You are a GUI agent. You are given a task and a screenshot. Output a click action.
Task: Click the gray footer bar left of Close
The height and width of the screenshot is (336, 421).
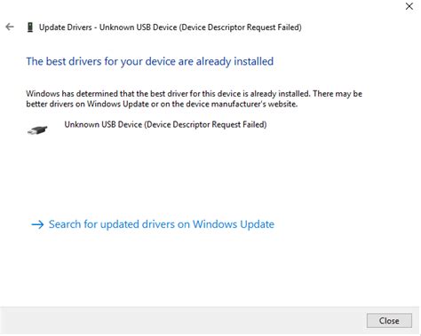click(182, 321)
